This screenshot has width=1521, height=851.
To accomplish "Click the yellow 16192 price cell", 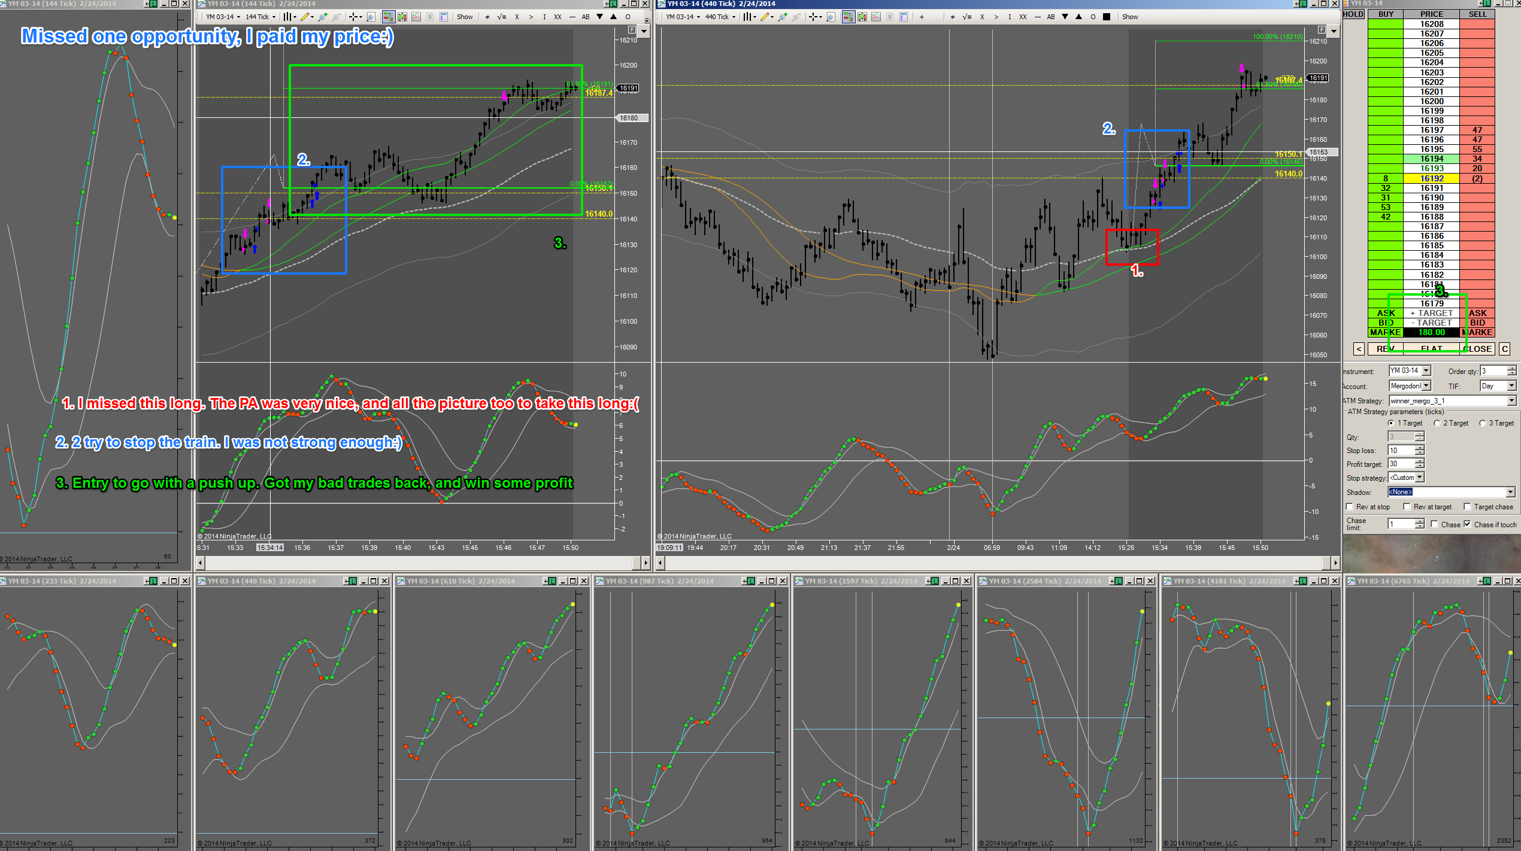I will point(1432,178).
